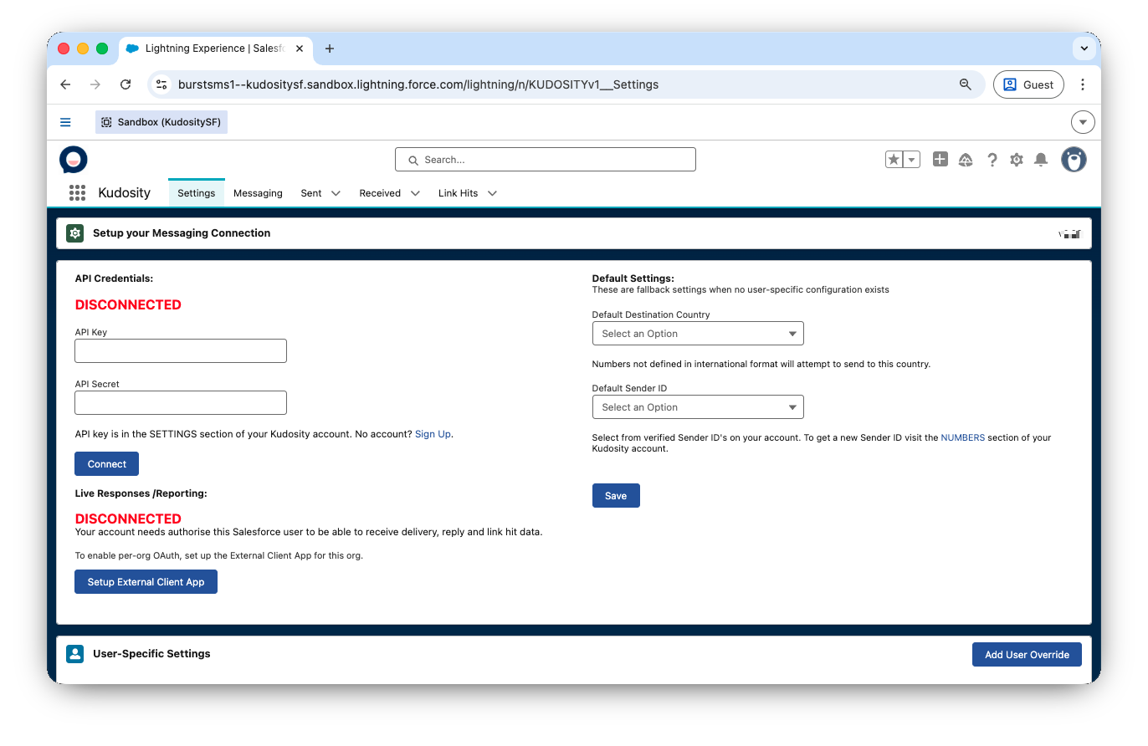Viewport: 1148px width, 746px height.
Task: Open the favorites list dropdown arrow
Action: (x=912, y=160)
